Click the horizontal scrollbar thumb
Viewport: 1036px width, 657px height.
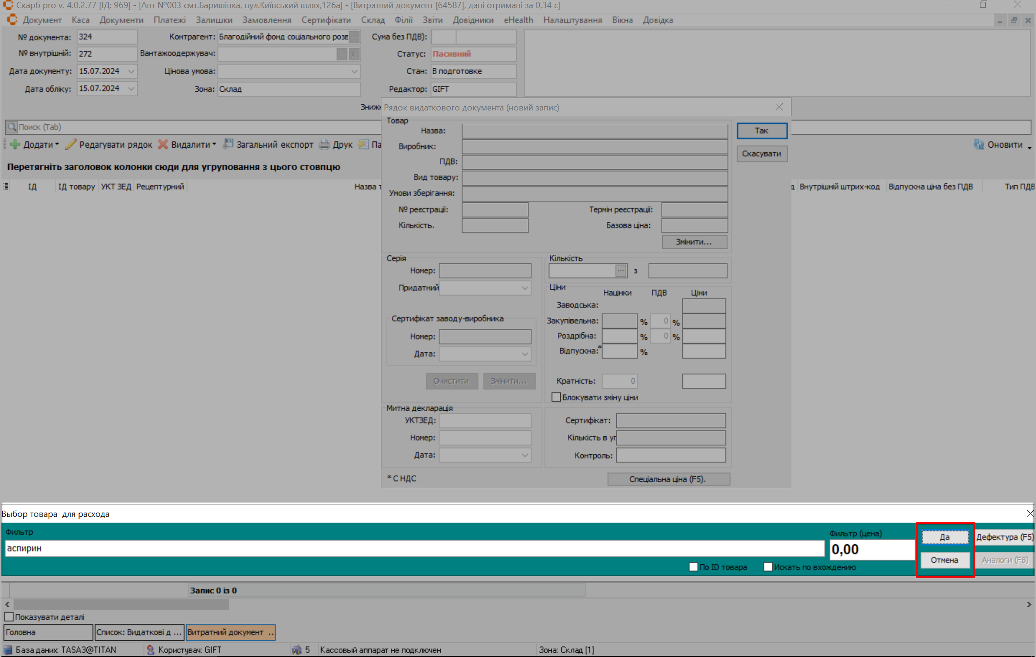(x=121, y=604)
